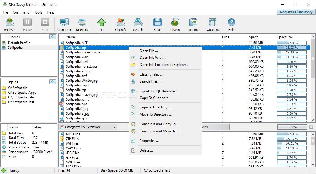Select the Softpedia.wav file row
Image resolution: width=316 pixels, height=174 pixels.
pos(184,57)
